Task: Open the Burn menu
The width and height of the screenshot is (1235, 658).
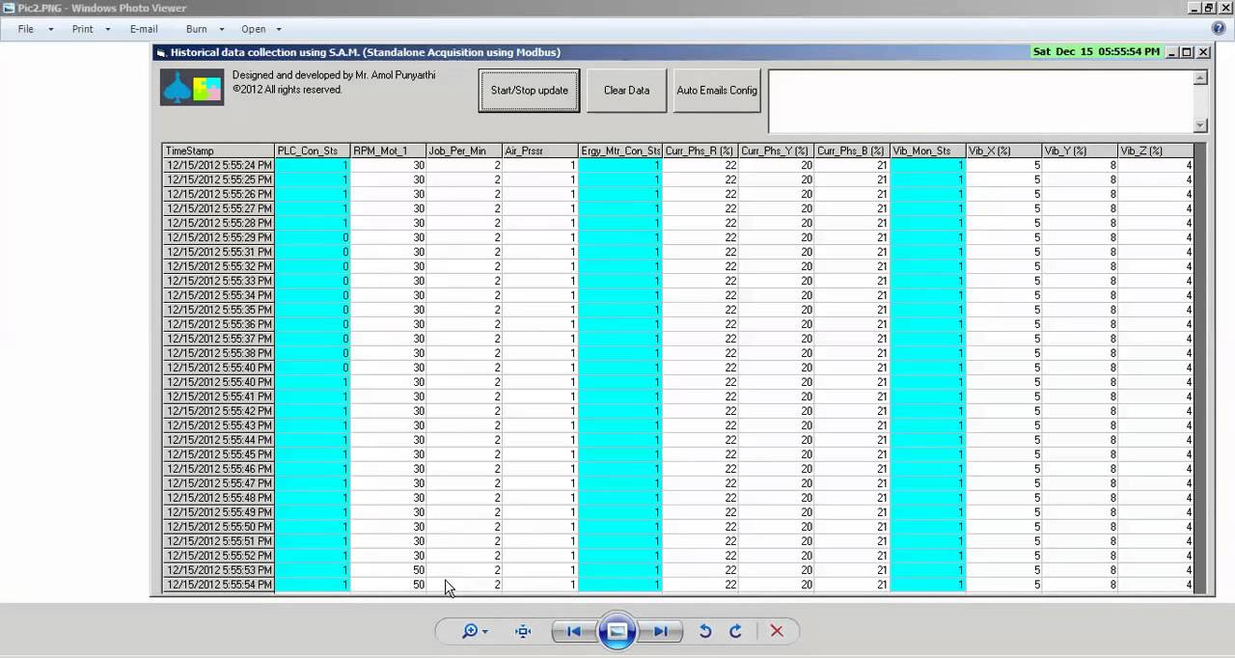Action: (197, 29)
